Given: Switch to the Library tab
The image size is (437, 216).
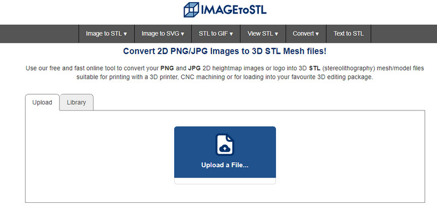Looking at the screenshot, I should (x=76, y=102).
